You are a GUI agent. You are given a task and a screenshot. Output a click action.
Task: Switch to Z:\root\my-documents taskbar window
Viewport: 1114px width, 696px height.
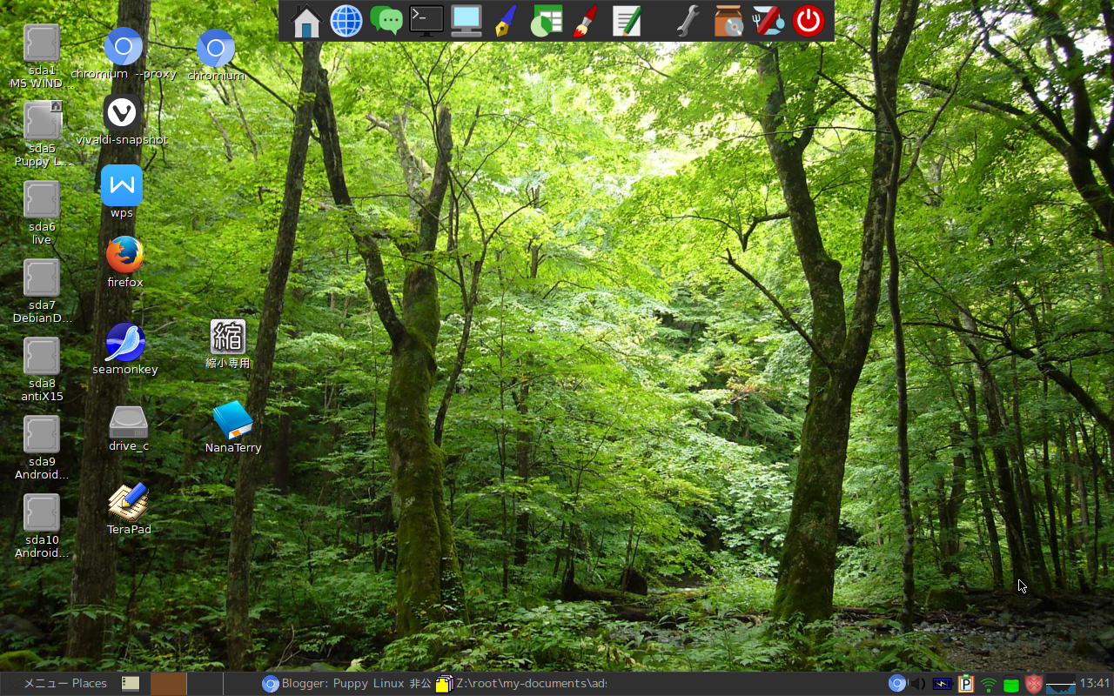tap(521, 684)
